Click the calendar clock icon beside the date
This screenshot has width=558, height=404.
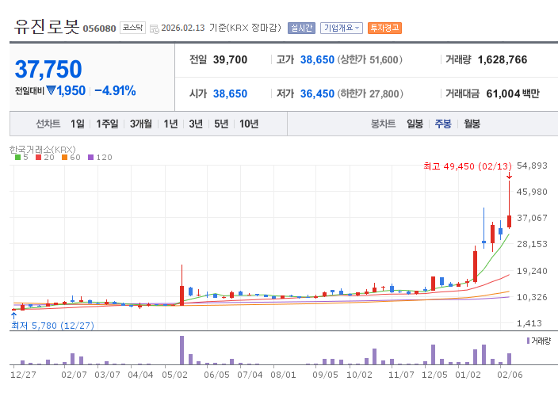point(154,29)
